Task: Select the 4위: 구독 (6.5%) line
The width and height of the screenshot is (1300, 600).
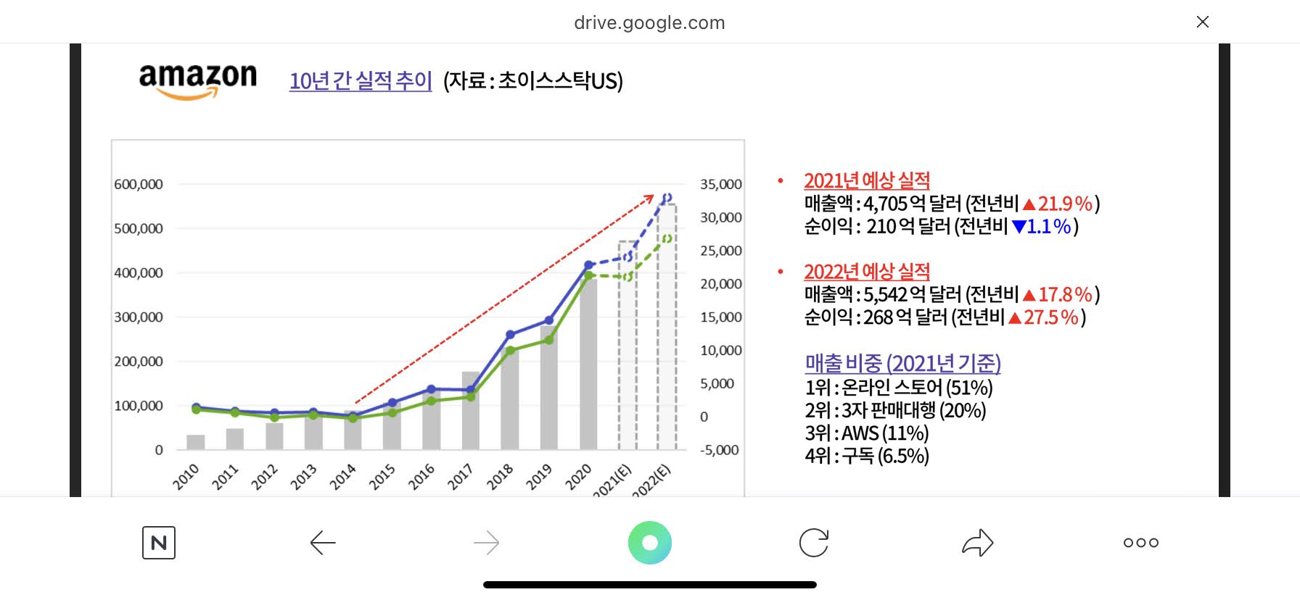Action: click(867, 457)
